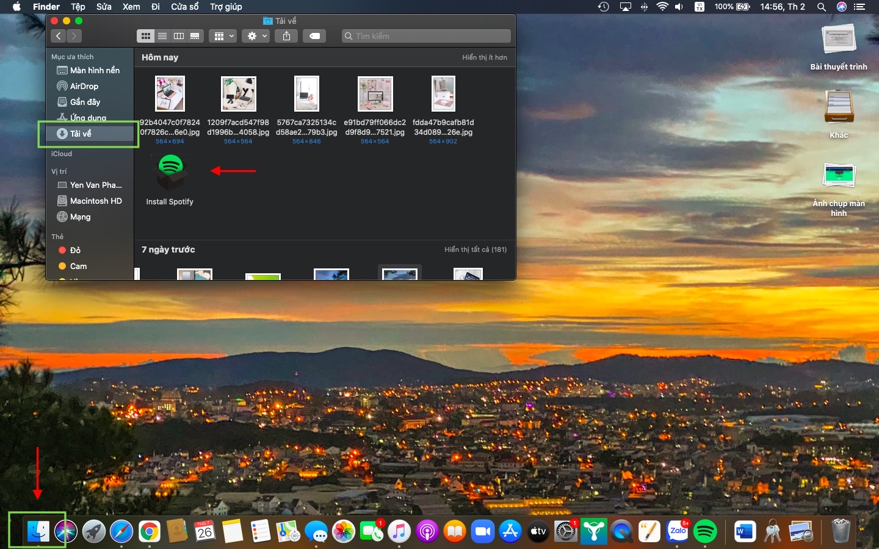Open the Apple menu
This screenshot has height=549, width=879.
click(x=16, y=7)
